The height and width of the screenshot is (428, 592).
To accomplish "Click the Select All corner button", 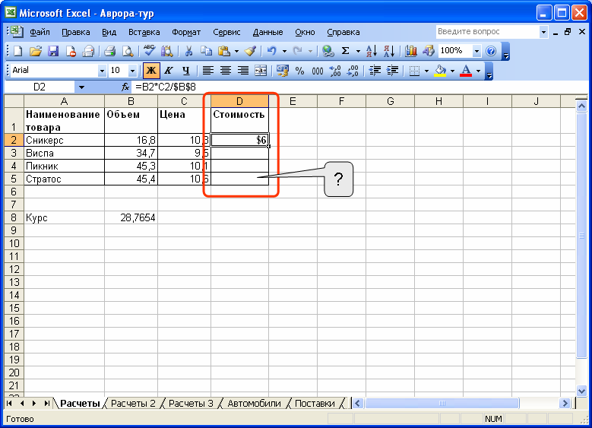I will pos(14,101).
